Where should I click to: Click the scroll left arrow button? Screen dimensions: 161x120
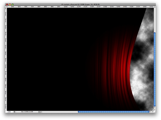[151, 112]
